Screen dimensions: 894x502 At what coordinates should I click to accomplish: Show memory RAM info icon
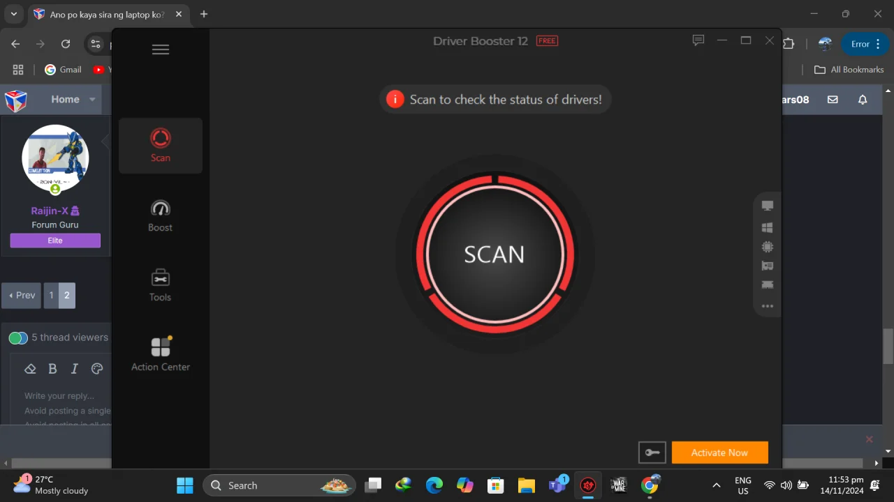pyautogui.click(x=768, y=284)
